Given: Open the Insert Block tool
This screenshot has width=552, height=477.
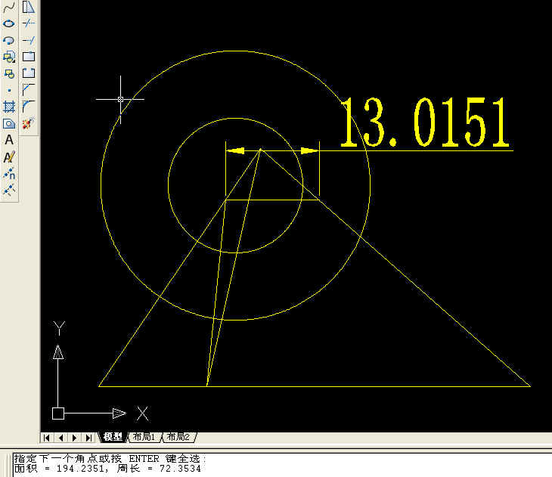Looking at the screenshot, I should click(9, 57).
